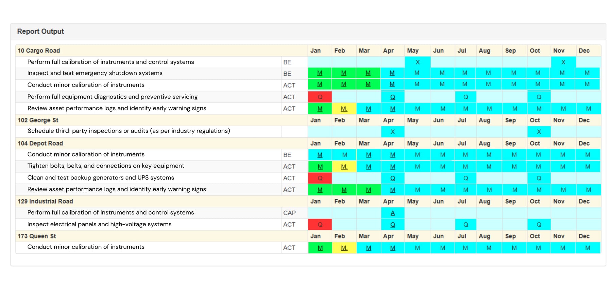Click Jan column header in 10 Cargo Road row
Image resolution: width=612 pixels, height=283 pixels.
(x=316, y=51)
